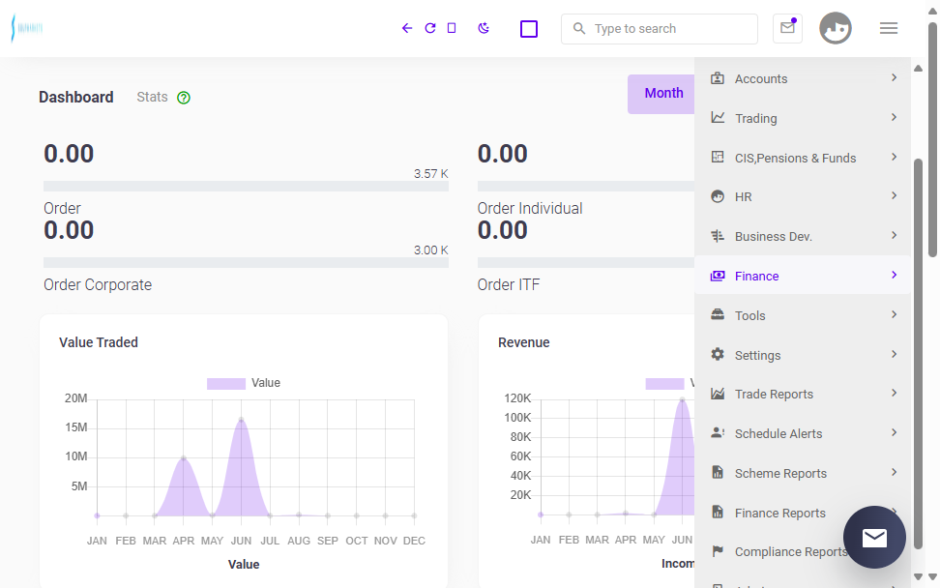This screenshot has height=588, width=940.
Task: Expand the Business Dev. chevron
Action: point(894,236)
